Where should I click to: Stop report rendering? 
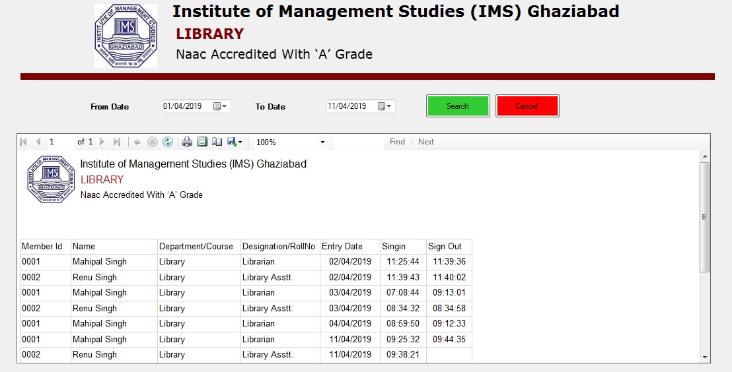click(x=152, y=142)
